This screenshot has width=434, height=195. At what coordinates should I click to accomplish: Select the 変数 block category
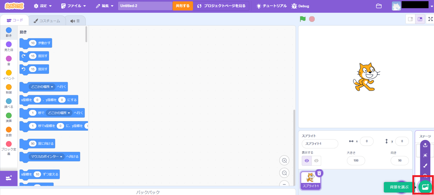tap(9, 132)
